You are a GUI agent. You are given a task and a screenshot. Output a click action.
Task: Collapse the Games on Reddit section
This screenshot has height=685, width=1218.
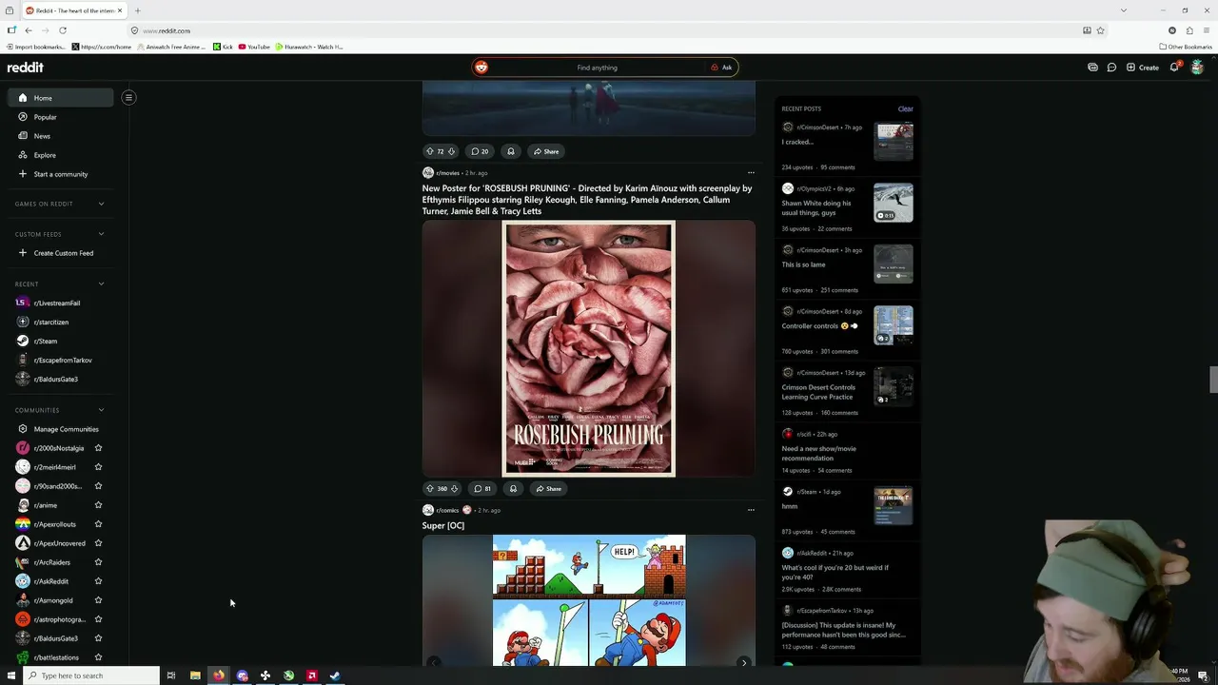[x=101, y=204]
